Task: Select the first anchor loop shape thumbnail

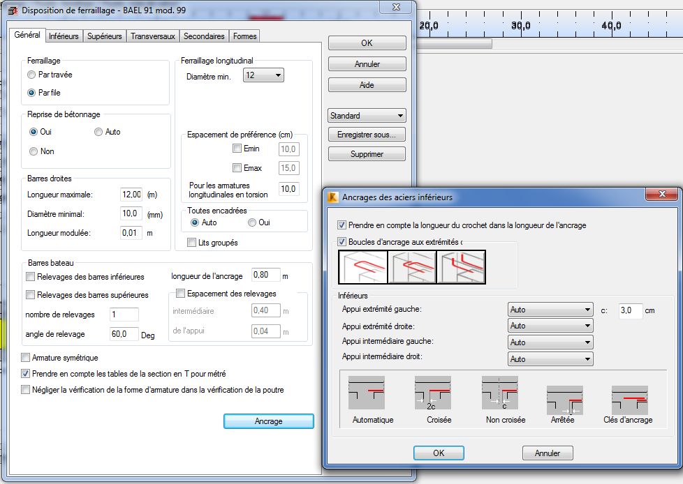Action: tap(363, 267)
